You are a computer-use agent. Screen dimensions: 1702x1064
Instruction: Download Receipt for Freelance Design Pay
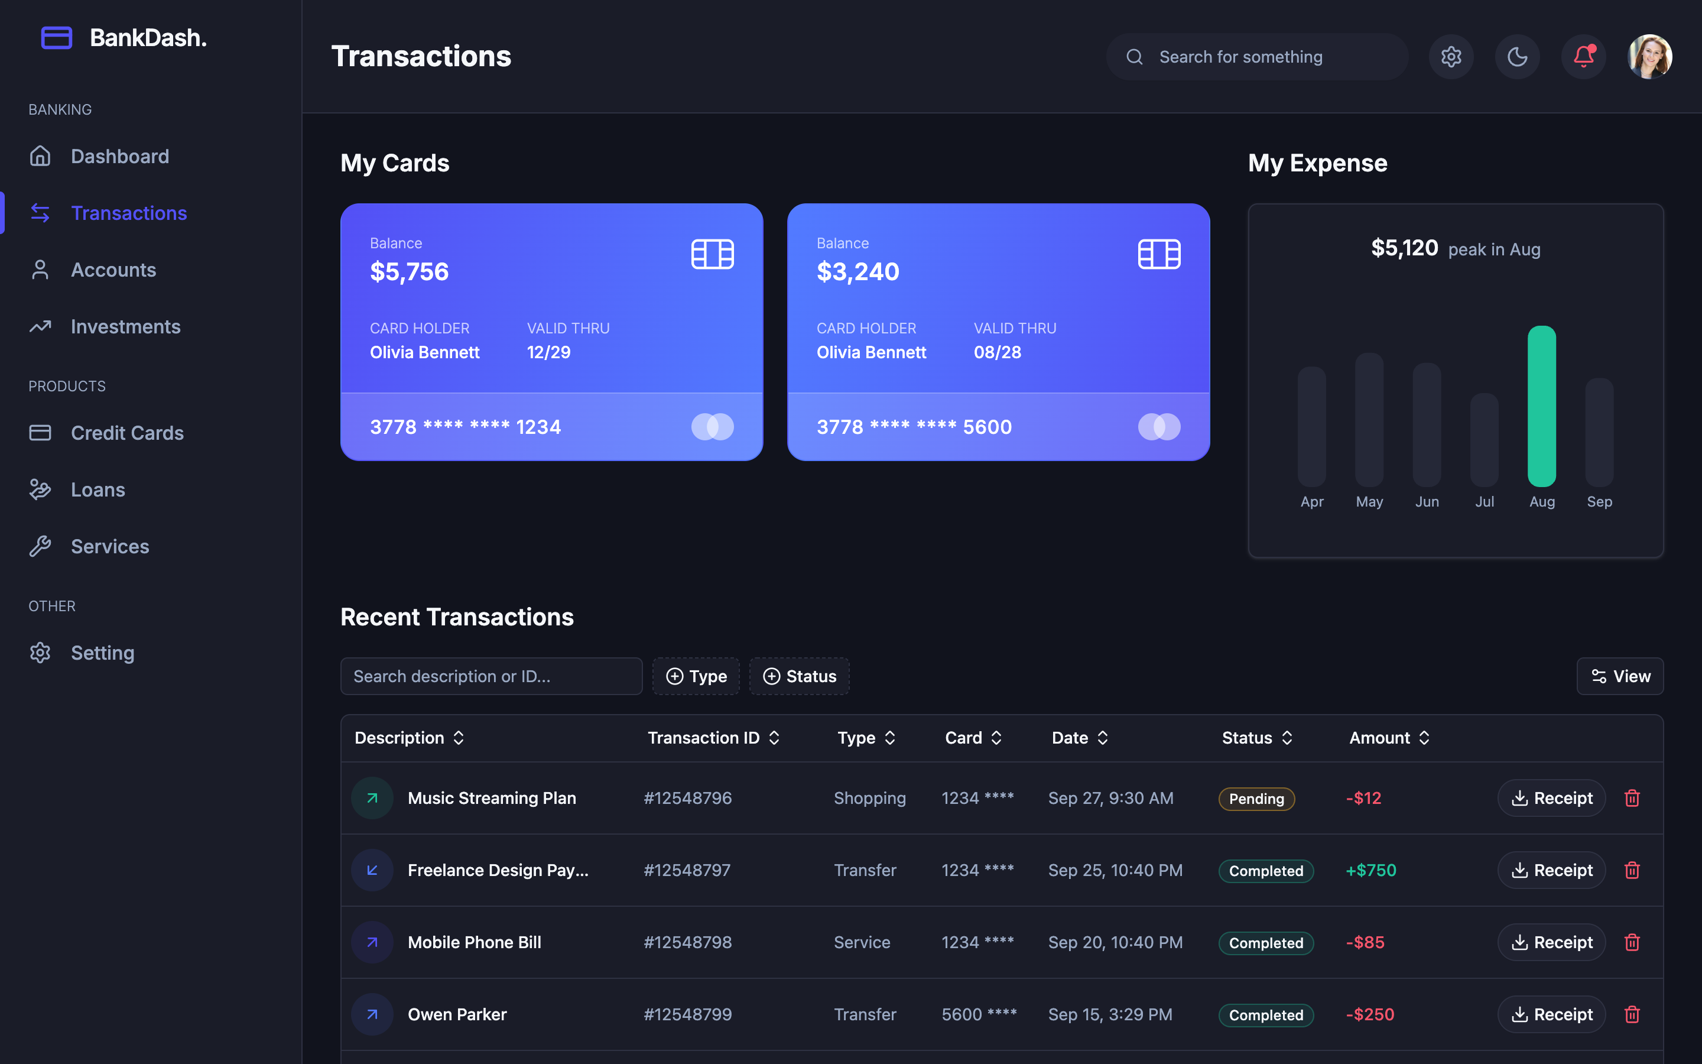pos(1551,871)
